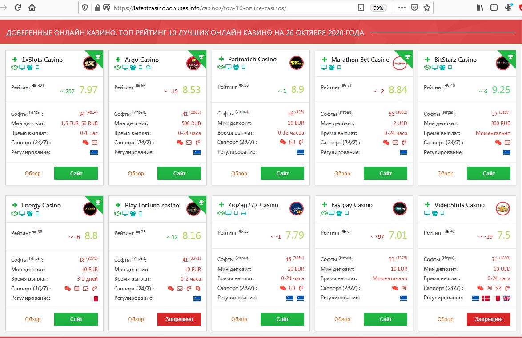
Task: Click the VideoSlots Casino round logo
Action: tap(503, 209)
